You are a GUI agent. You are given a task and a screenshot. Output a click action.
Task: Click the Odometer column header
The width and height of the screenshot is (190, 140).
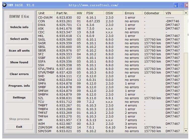(151, 13)
